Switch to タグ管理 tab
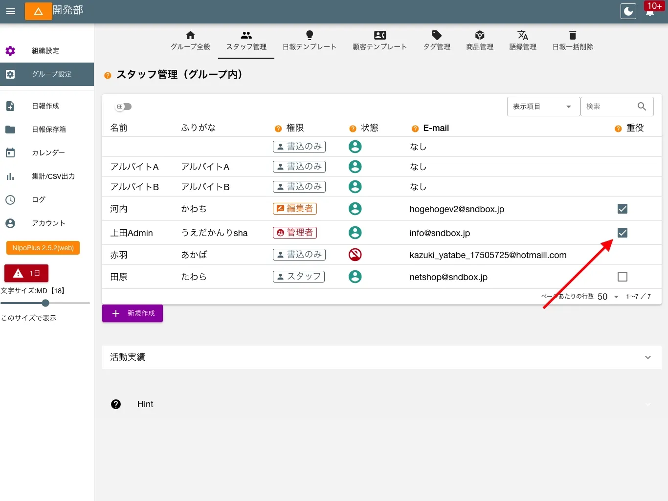This screenshot has height=501, width=668. 437,41
